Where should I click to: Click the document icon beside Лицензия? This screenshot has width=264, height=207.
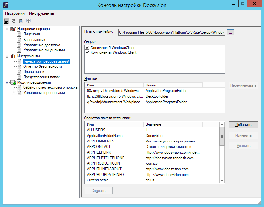point(18,34)
